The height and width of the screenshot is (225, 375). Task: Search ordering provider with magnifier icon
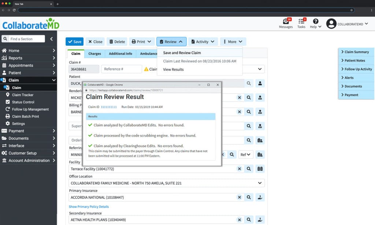249,140
